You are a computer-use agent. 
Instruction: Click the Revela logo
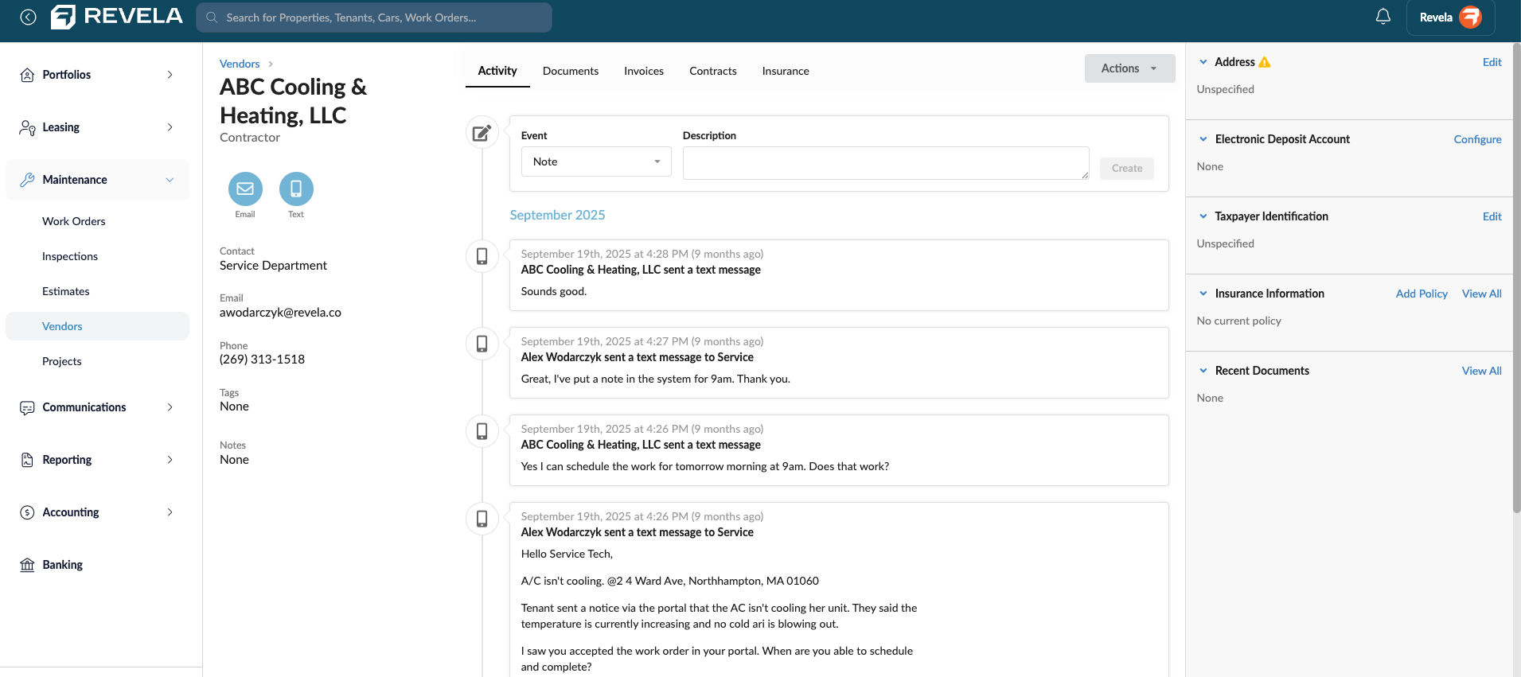point(117,17)
